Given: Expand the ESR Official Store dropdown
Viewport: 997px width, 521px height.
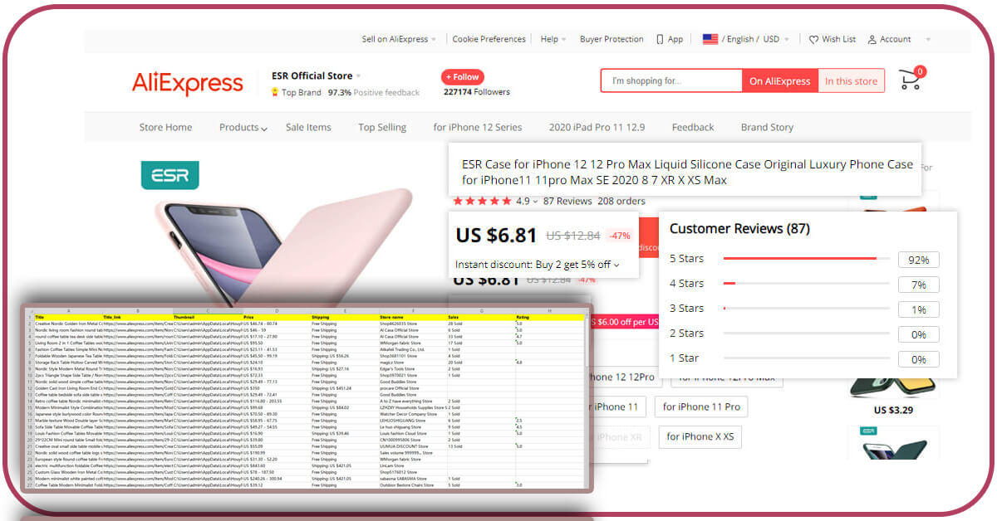Looking at the screenshot, I should point(358,76).
